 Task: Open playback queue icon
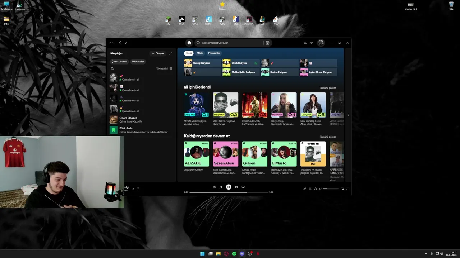coord(310,189)
